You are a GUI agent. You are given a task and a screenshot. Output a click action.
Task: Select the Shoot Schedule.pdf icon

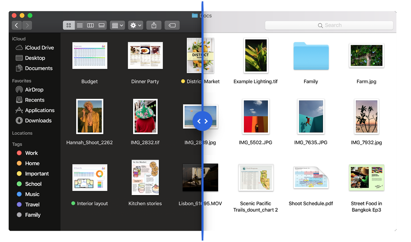pyautogui.click(x=311, y=178)
